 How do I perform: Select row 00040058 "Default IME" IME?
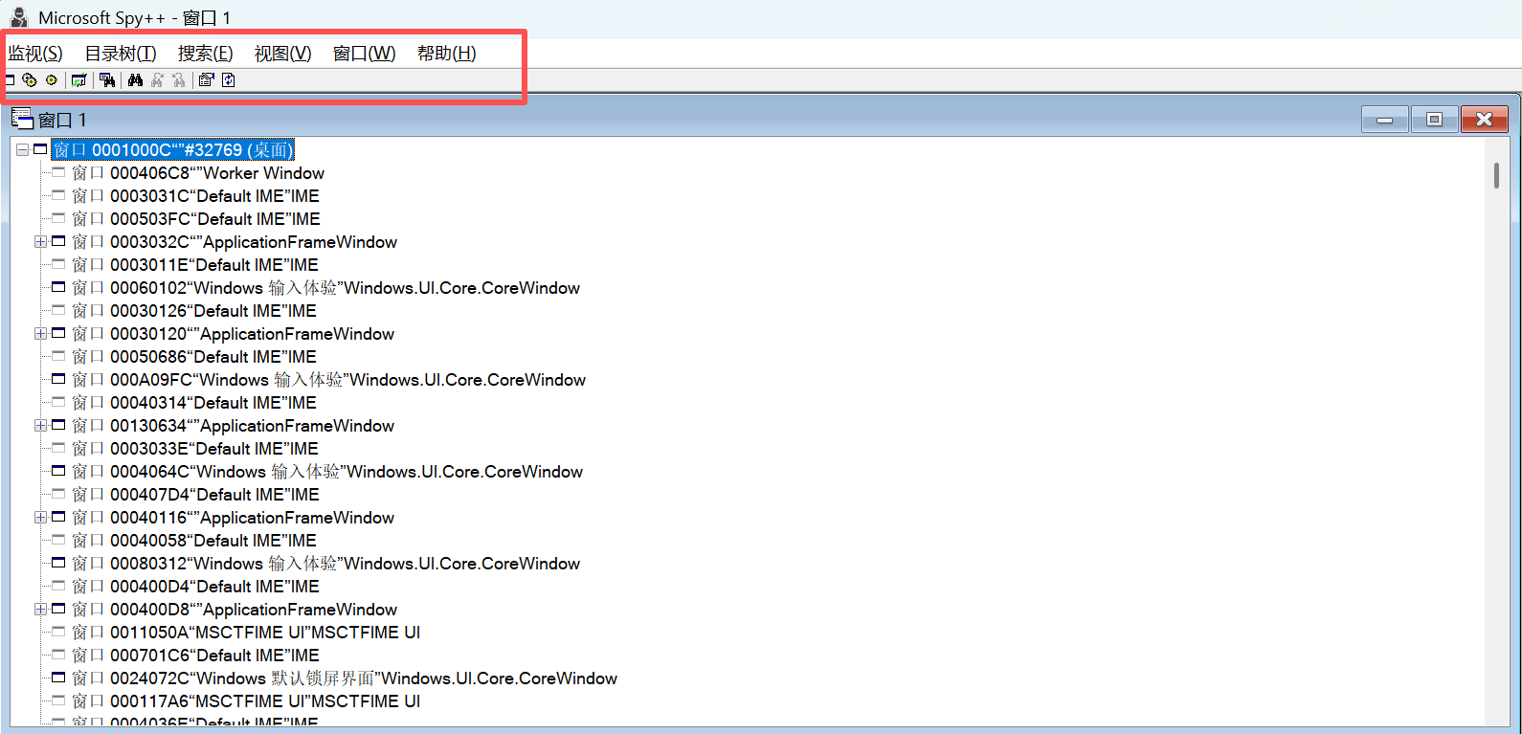pos(193,541)
